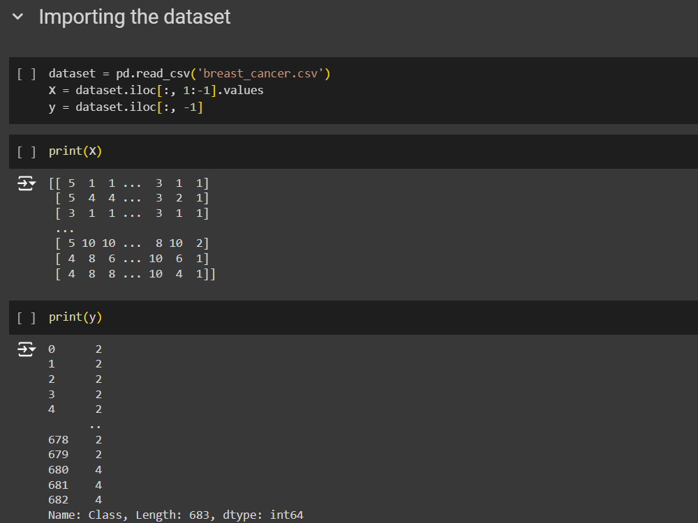The width and height of the screenshot is (698, 523).
Task: Click output row [ 5 10 10 ... 8 10 2]
Action: click(x=132, y=243)
